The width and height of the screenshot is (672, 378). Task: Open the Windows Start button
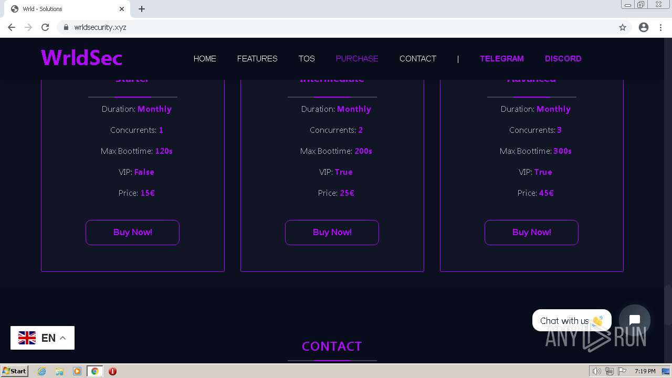(15, 371)
